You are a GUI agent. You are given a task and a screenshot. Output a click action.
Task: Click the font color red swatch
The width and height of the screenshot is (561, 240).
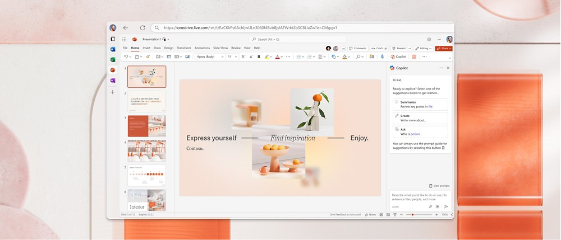coord(277,57)
